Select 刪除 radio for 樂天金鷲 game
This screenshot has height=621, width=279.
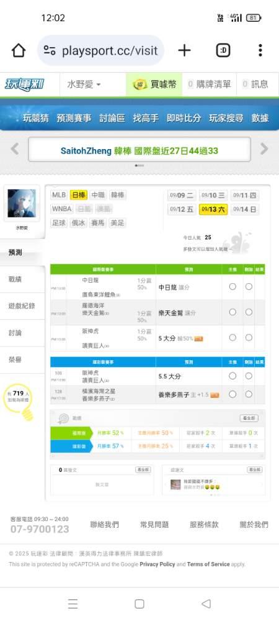pyautogui.click(x=249, y=312)
